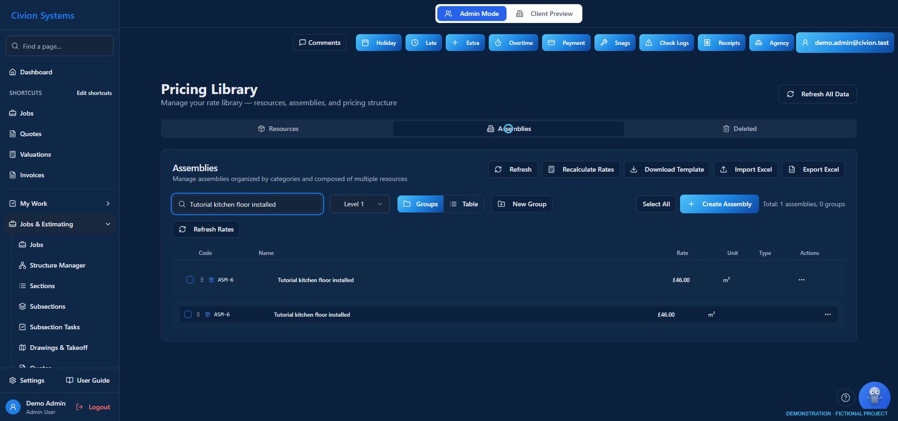Screen dimensions: 898x421
Task: Open the Receipts toolbar button
Action: [722, 43]
